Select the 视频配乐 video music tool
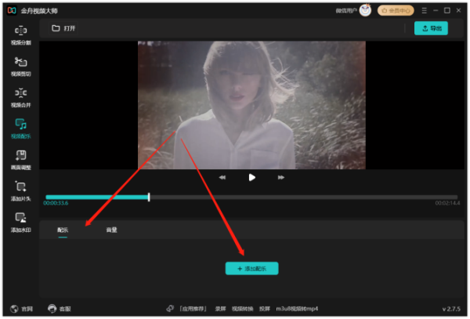The width and height of the screenshot is (470, 319). click(x=20, y=129)
